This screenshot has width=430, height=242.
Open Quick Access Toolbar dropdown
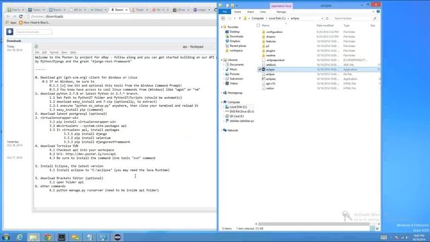click(237, 5)
